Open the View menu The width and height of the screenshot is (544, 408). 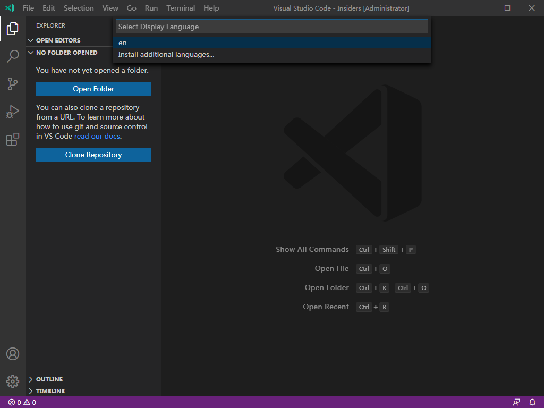click(110, 8)
